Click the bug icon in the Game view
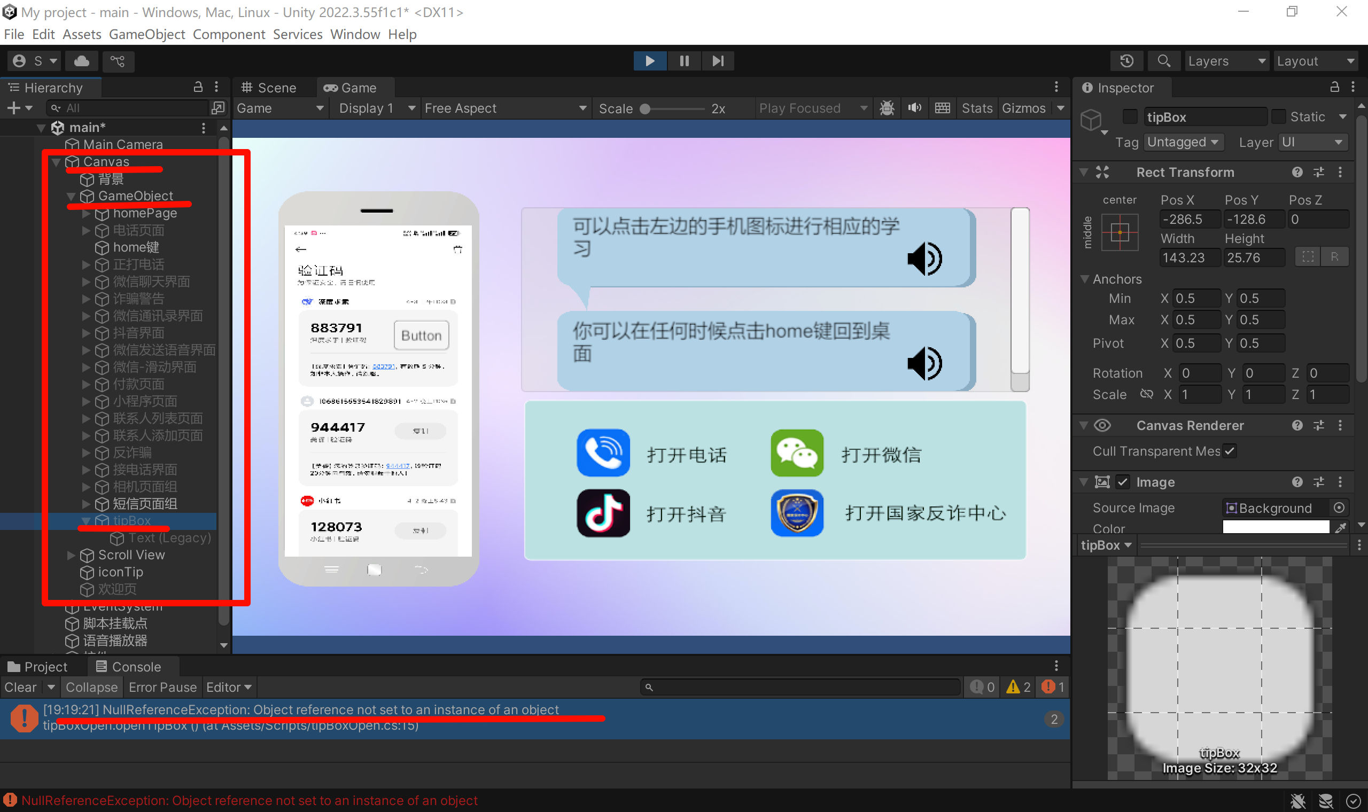Screen dimensions: 1368x812 click(887, 108)
